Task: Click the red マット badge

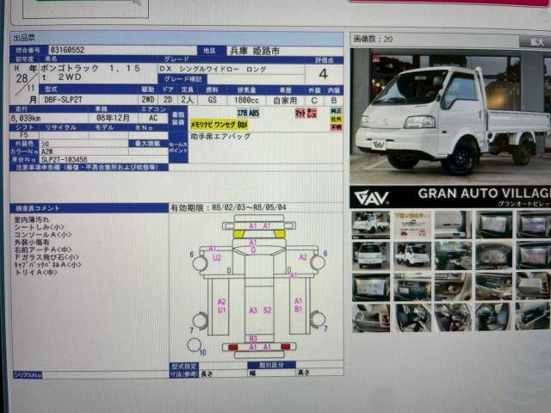Action: 299,113
